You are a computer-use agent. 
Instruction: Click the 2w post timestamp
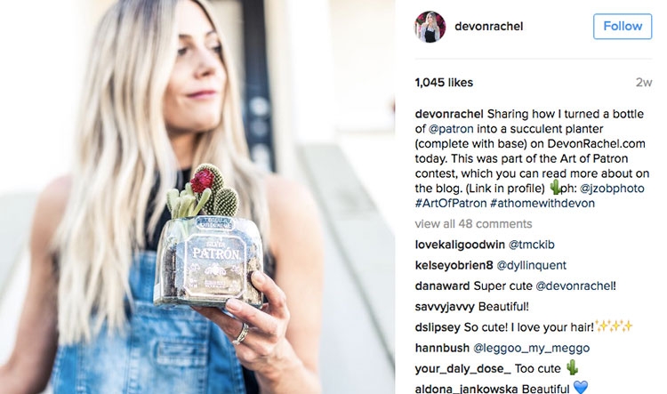coord(644,83)
